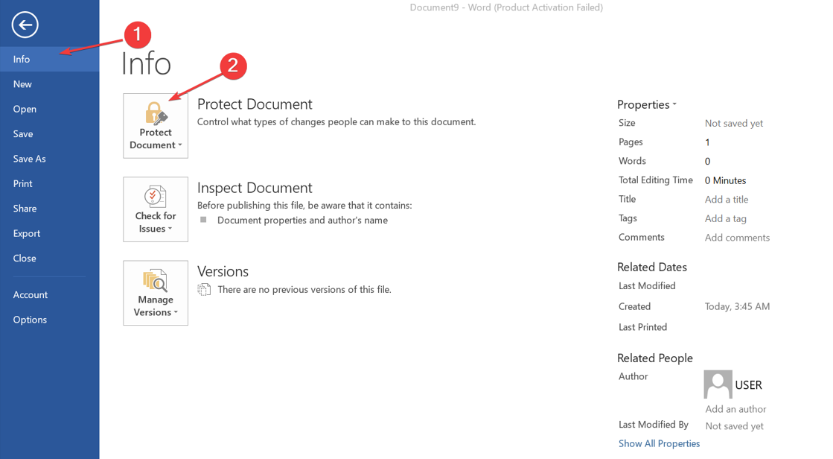Click the USER author name
Viewport: 833px width, 459px height.
tap(749, 385)
